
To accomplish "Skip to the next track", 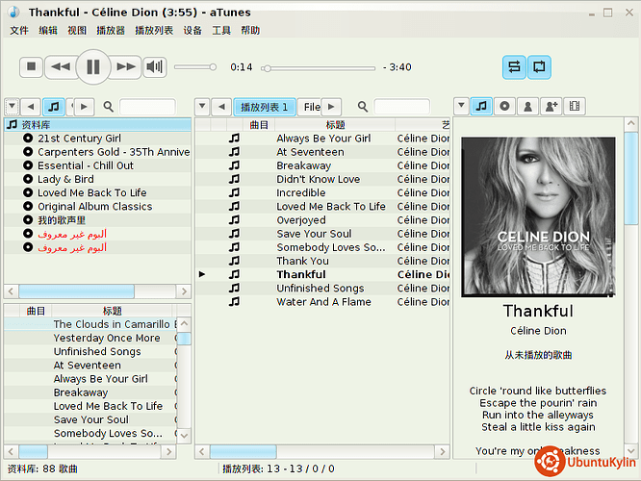I will point(126,66).
